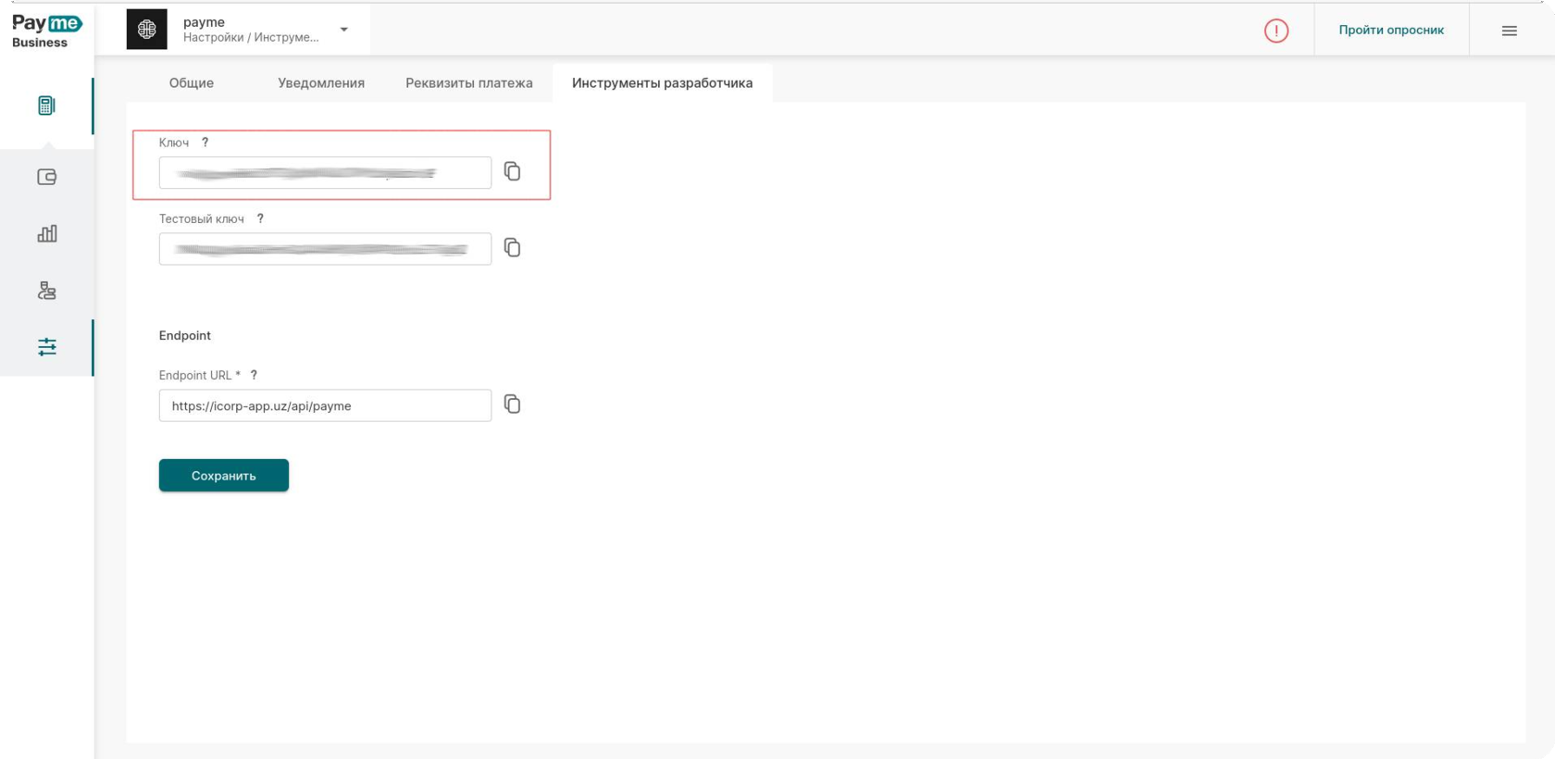Click the red alert warning icon
This screenshot has width=1555, height=759.
pyautogui.click(x=1275, y=31)
